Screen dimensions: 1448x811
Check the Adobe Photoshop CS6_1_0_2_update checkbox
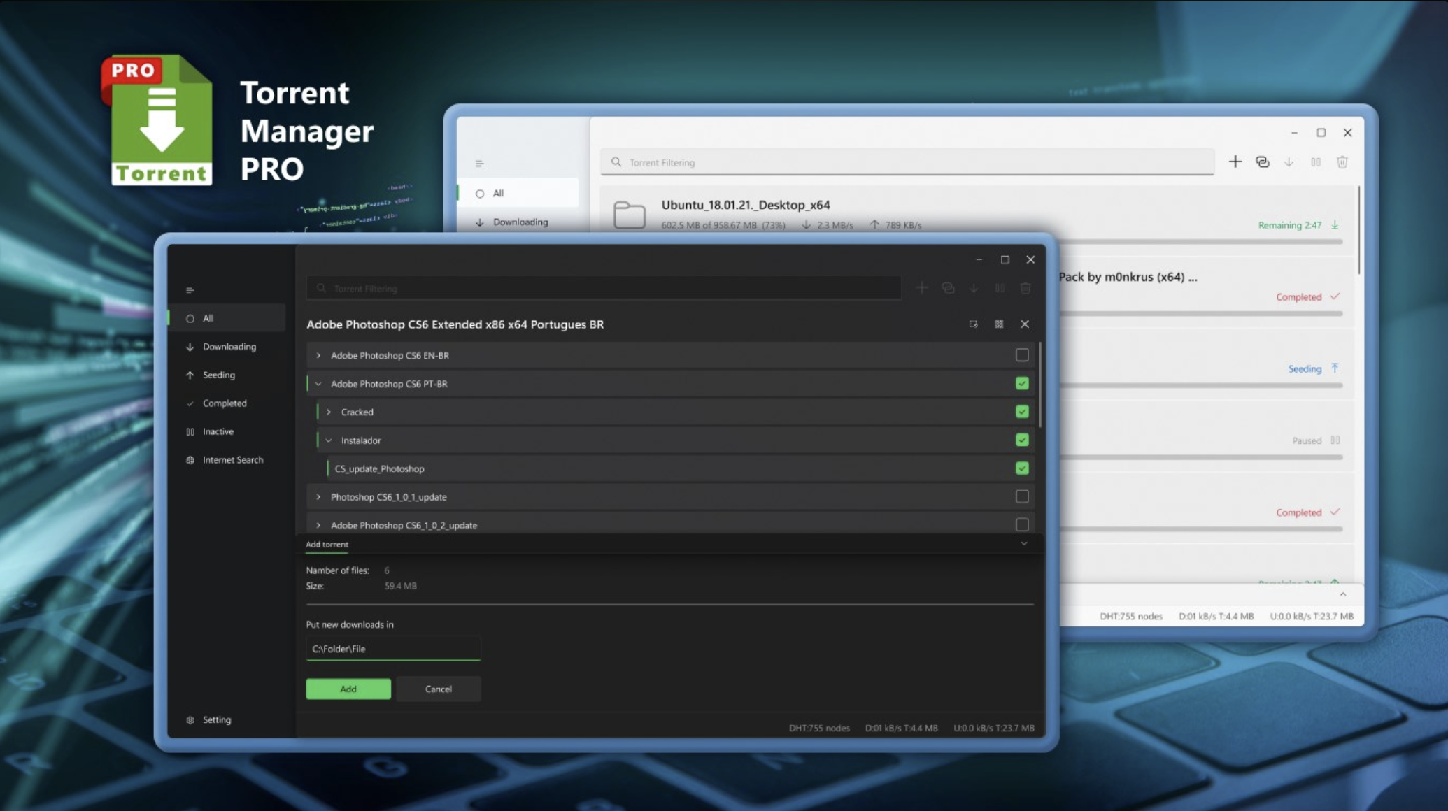pos(1022,525)
